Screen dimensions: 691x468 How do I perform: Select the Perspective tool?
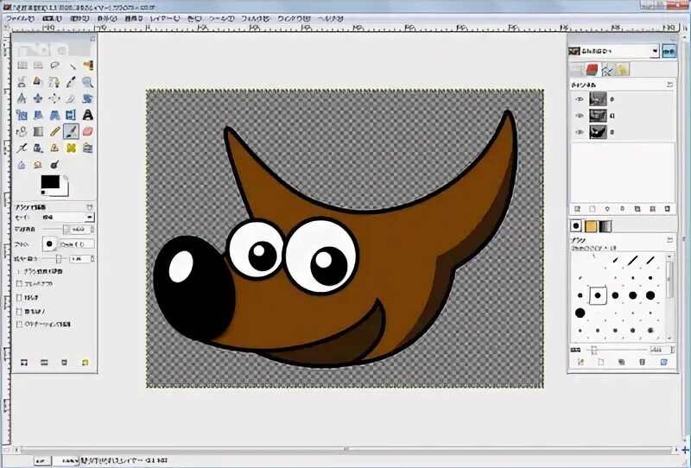(54, 115)
